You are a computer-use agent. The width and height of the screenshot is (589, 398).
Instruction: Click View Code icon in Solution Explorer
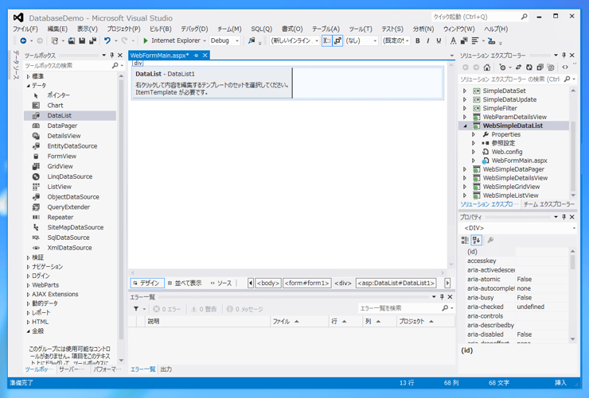[565, 68]
